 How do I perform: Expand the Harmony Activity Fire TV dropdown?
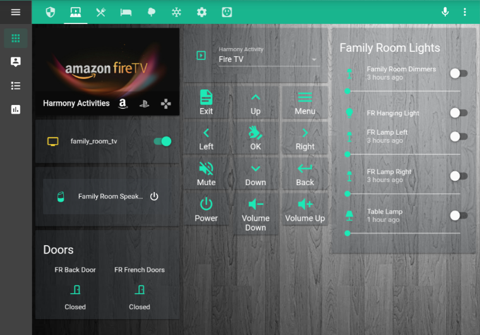click(x=270, y=59)
